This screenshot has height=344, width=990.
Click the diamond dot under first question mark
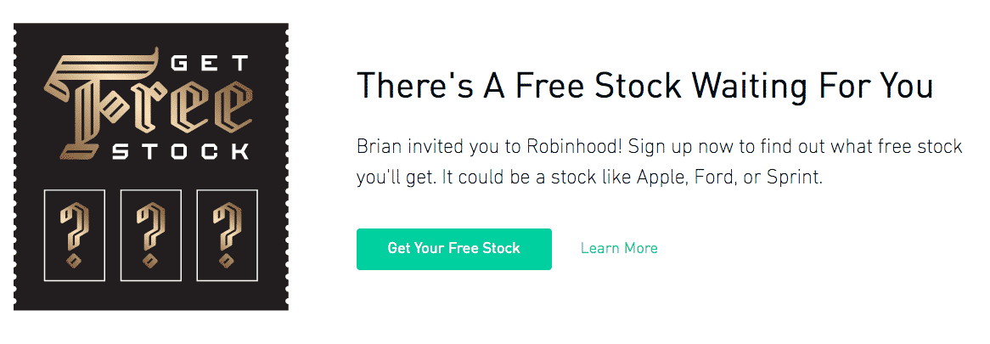[75, 261]
